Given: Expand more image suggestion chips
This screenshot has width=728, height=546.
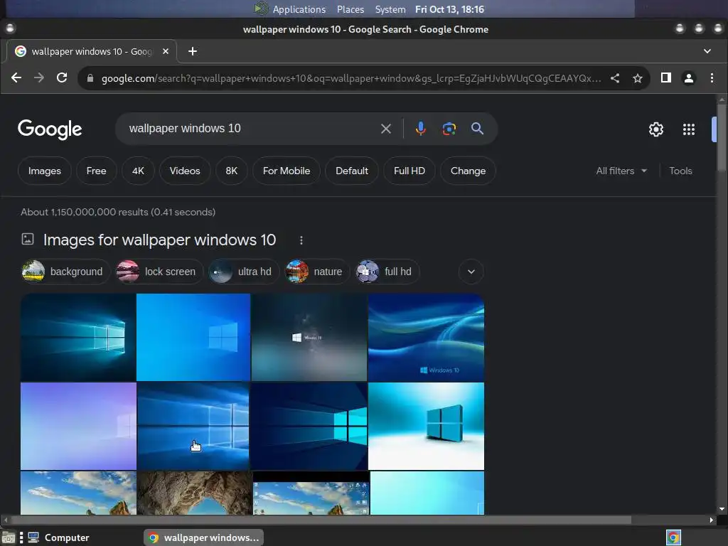Looking at the screenshot, I should coord(471,272).
